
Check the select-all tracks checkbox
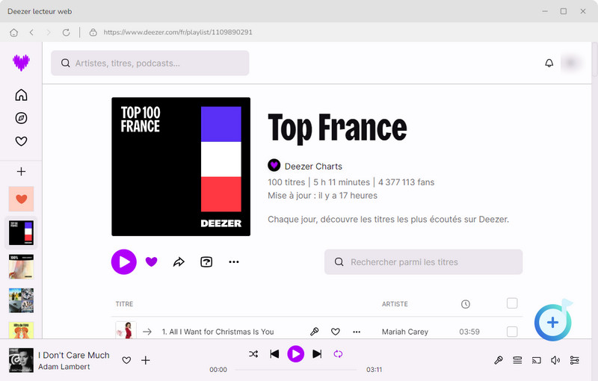(512, 303)
